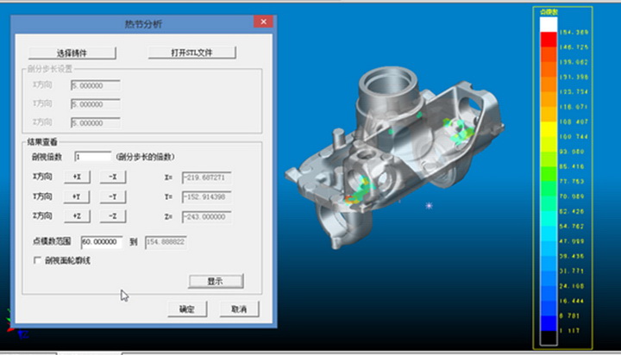Close the 热节分析 dialog window

coord(267,22)
